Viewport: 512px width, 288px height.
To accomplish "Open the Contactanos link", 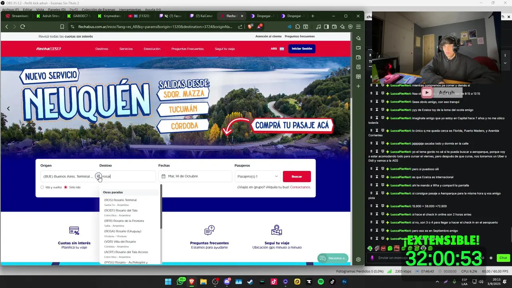I will 300,187.
